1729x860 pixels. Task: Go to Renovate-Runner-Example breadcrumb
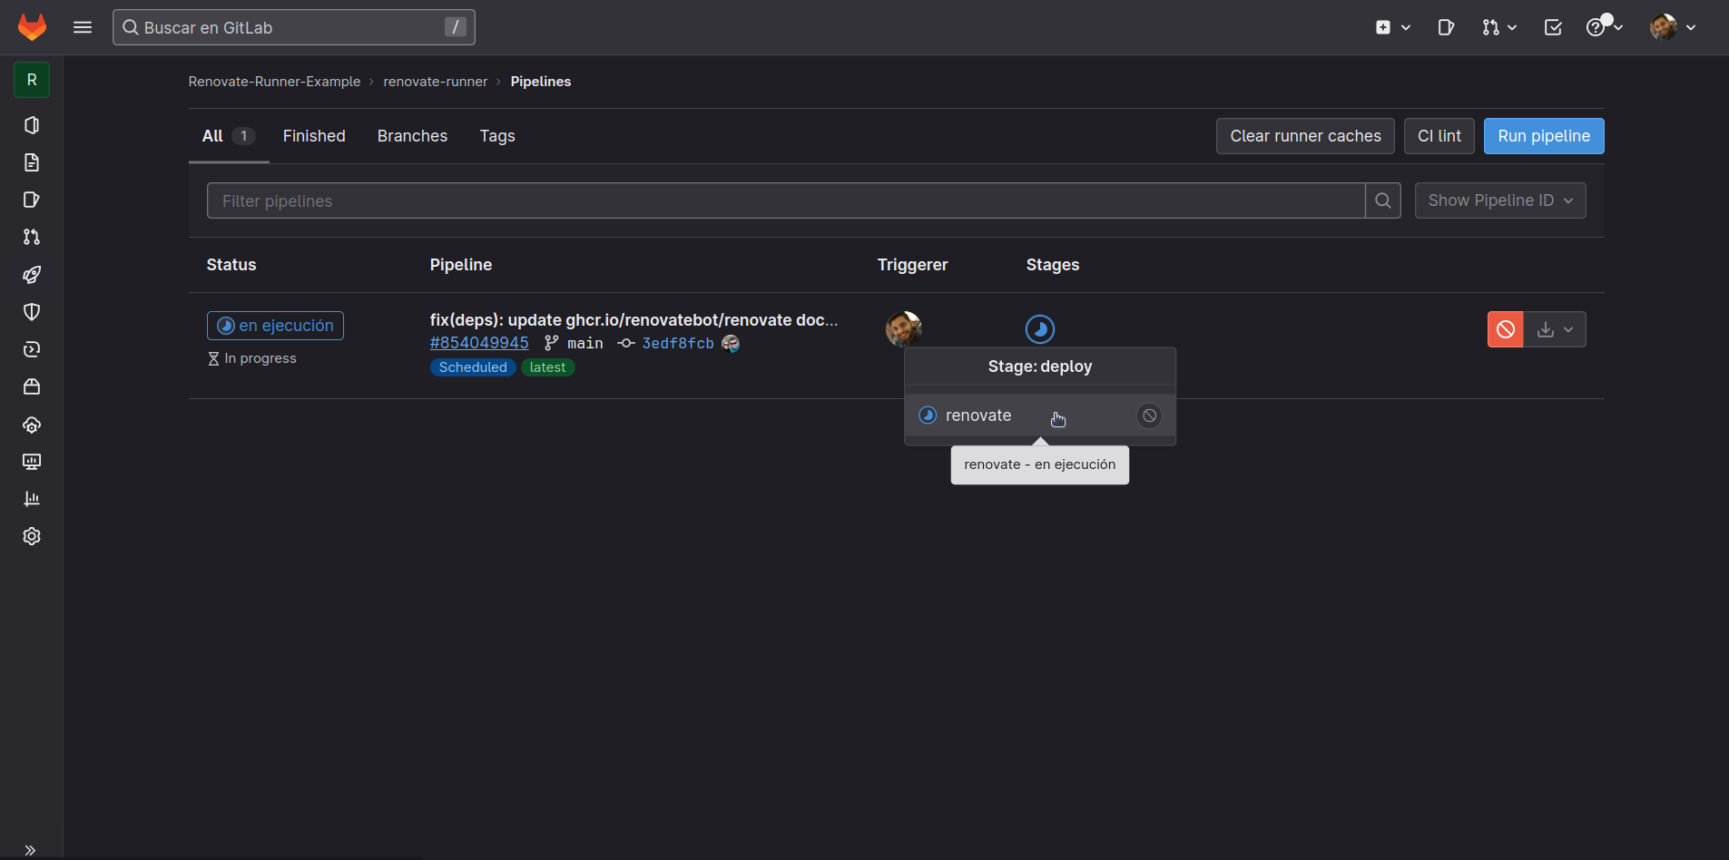(274, 82)
